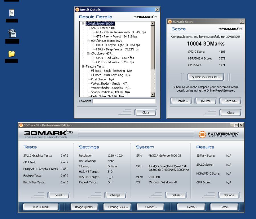The width and height of the screenshot is (256, 219).
Task: Open the document shortcut icon on desktop
Action: 12,33
